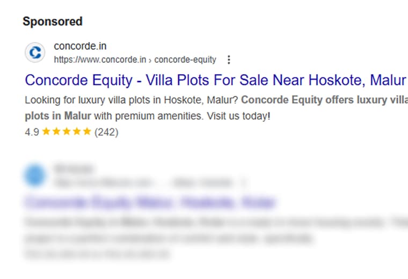The width and height of the screenshot is (408, 279).
Task: Click the blurred second result URL line
Action: 143,182
